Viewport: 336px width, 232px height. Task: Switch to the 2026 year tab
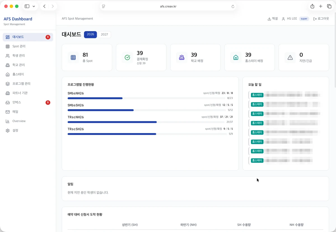(90, 34)
